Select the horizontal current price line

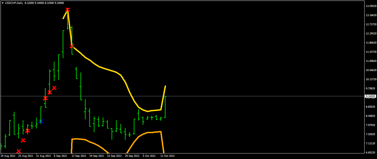[250, 96]
